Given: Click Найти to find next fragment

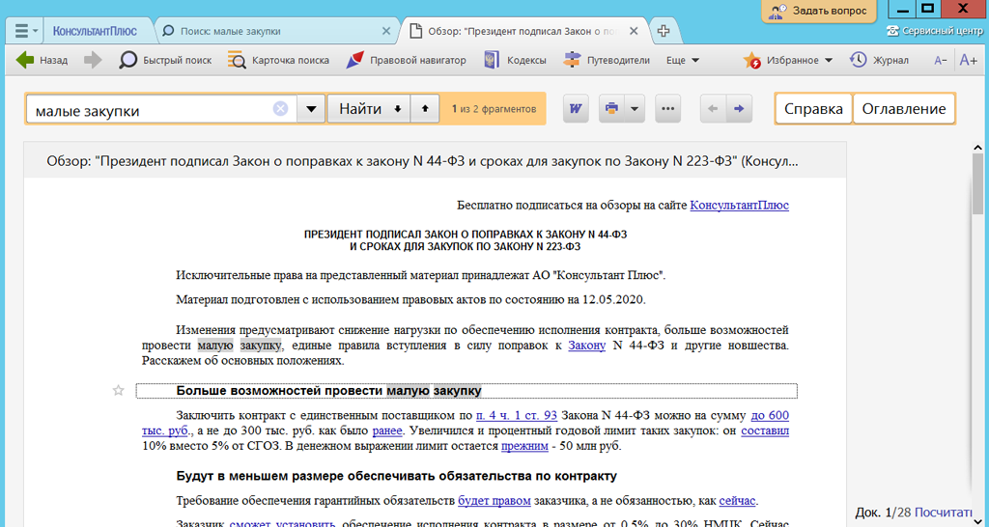Looking at the screenshot, I should tap(369, 109).
